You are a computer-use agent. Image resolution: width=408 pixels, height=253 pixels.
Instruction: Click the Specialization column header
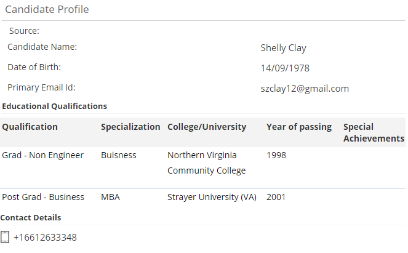click(x=130, y=127)
